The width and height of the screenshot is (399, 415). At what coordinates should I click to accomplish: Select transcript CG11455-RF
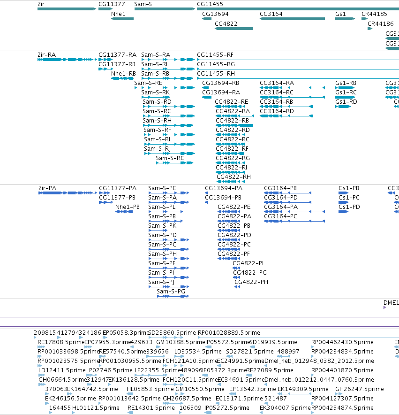[x=215, y=55]
